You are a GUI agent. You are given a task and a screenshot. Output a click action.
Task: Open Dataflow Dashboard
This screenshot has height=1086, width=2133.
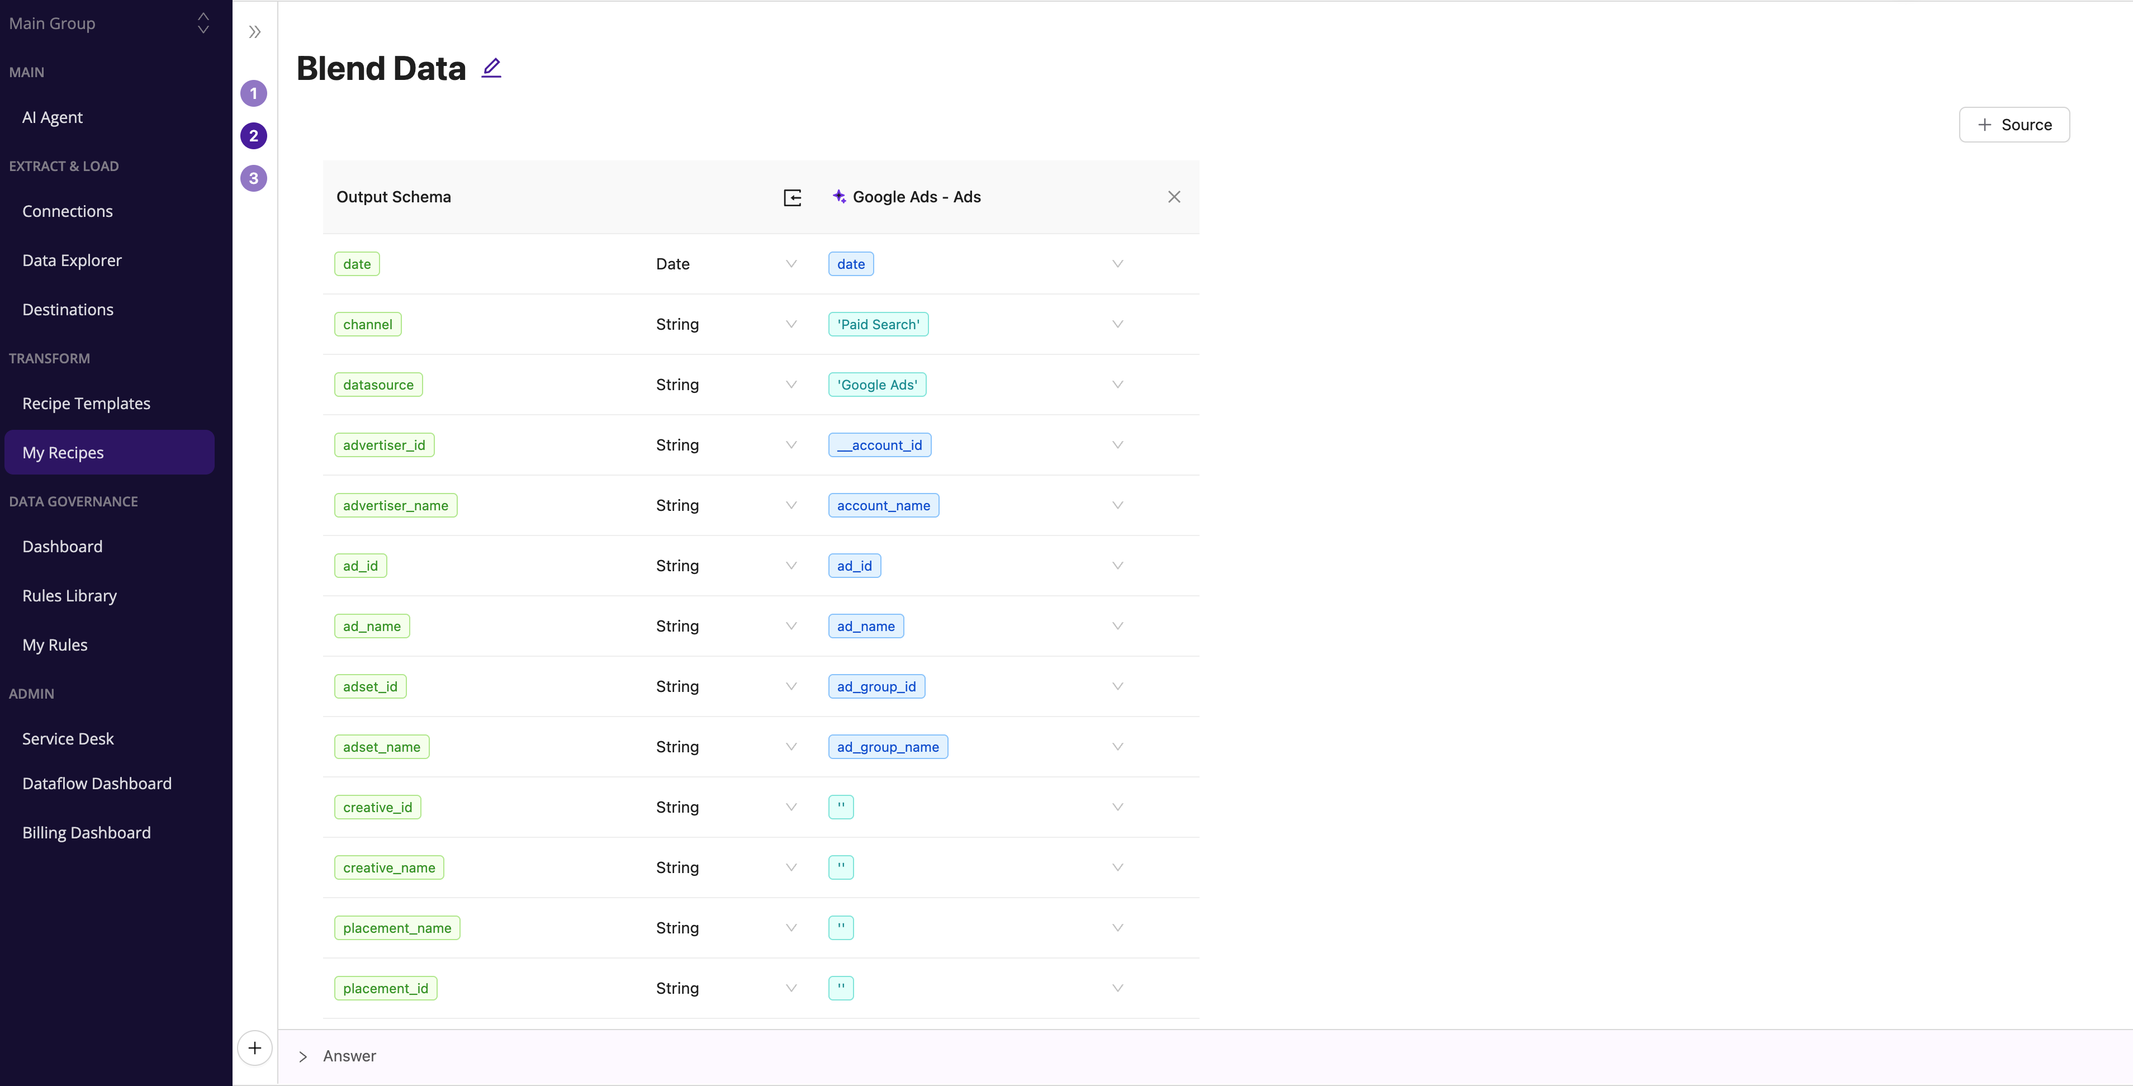pyautogui.click(x=97, y=783)
